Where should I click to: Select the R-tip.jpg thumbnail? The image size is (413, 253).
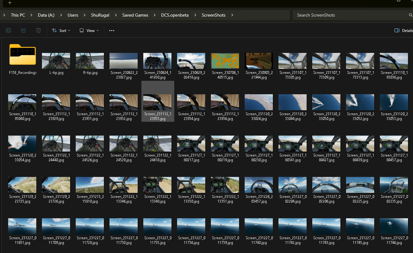tap(90, 61)
